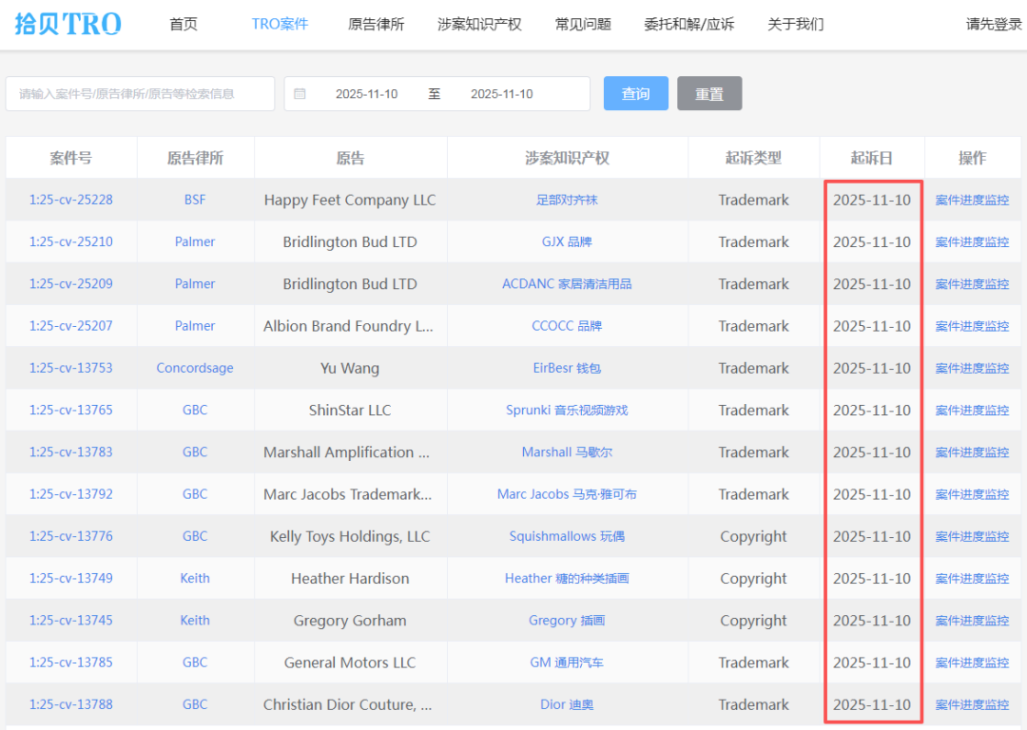Open the Squishmallows 玩偶 IP link
This screenshot has height=730, width=1027.
[567, 536]
